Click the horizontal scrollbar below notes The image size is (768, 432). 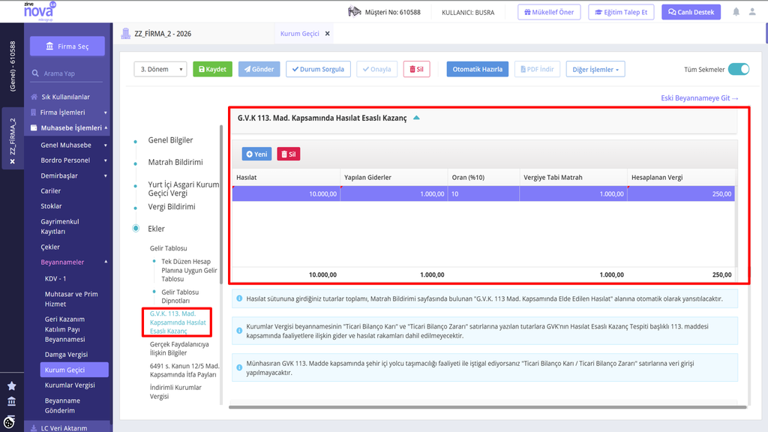(487, 407)
